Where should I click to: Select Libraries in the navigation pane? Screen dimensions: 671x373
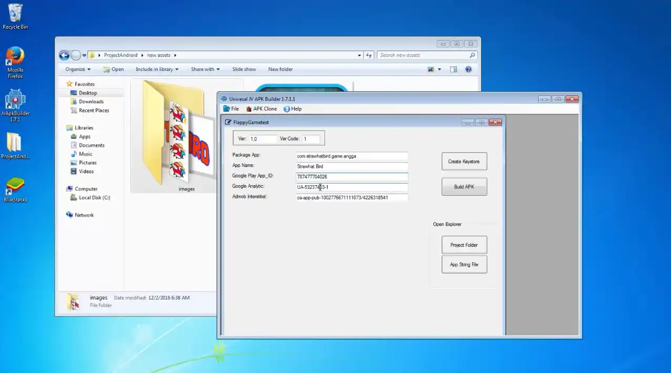tap(83, 127)
